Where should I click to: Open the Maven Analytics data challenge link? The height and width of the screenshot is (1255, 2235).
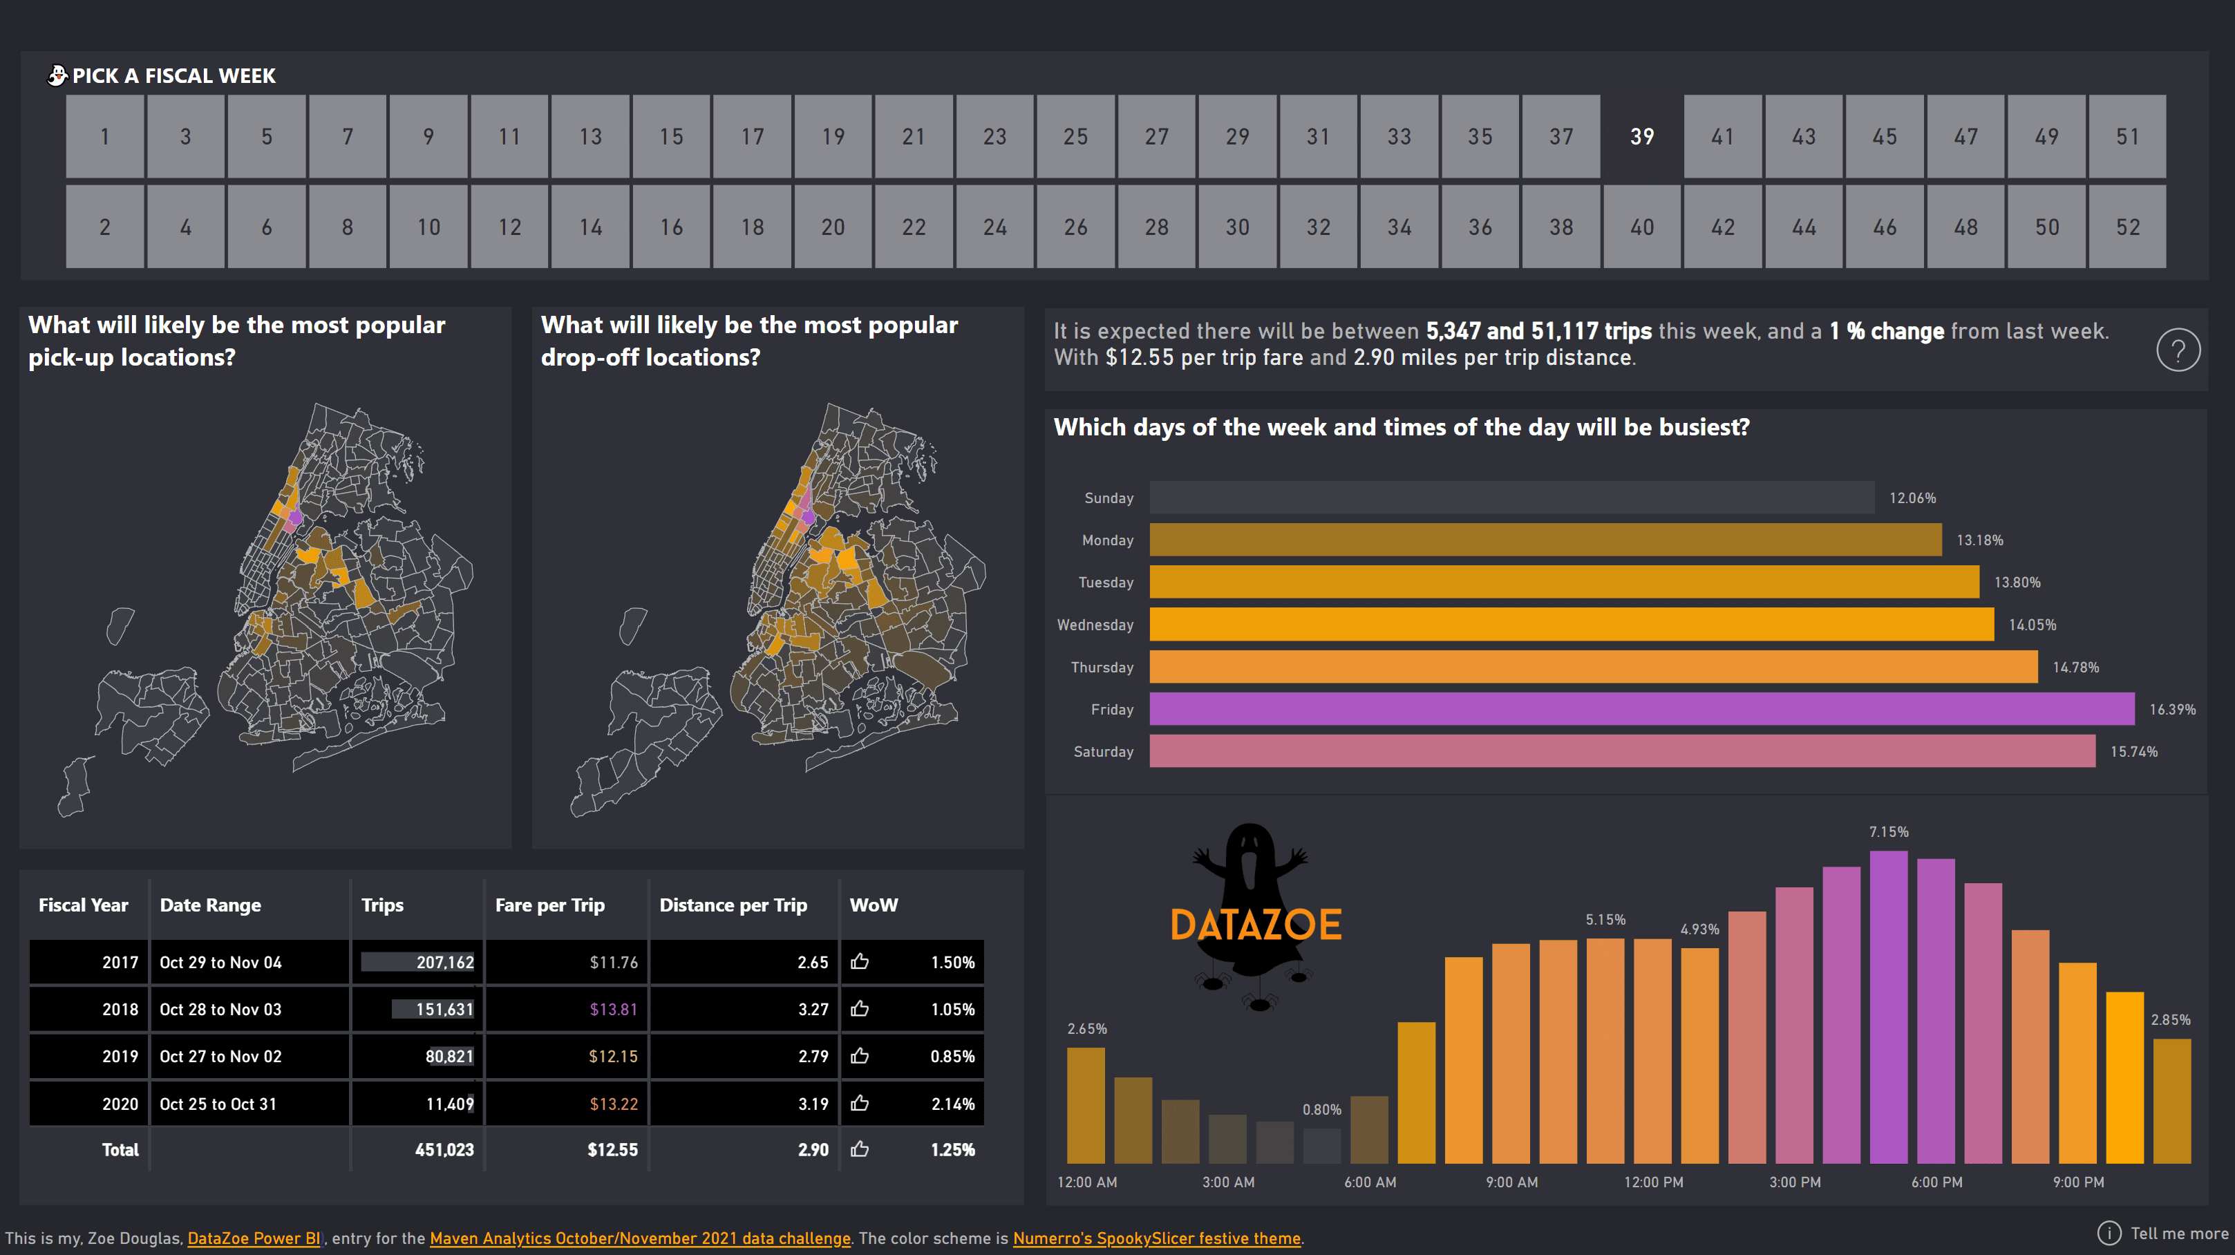tap(639, 1238)
